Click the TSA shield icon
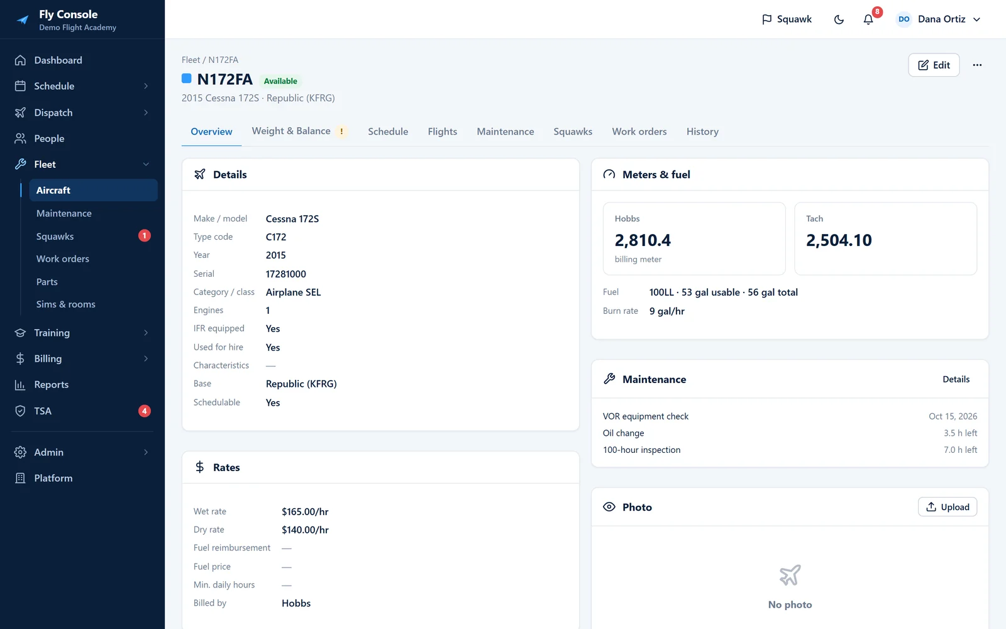The width and height of the screenshot is (1006, 629). (x=20, y=411)
